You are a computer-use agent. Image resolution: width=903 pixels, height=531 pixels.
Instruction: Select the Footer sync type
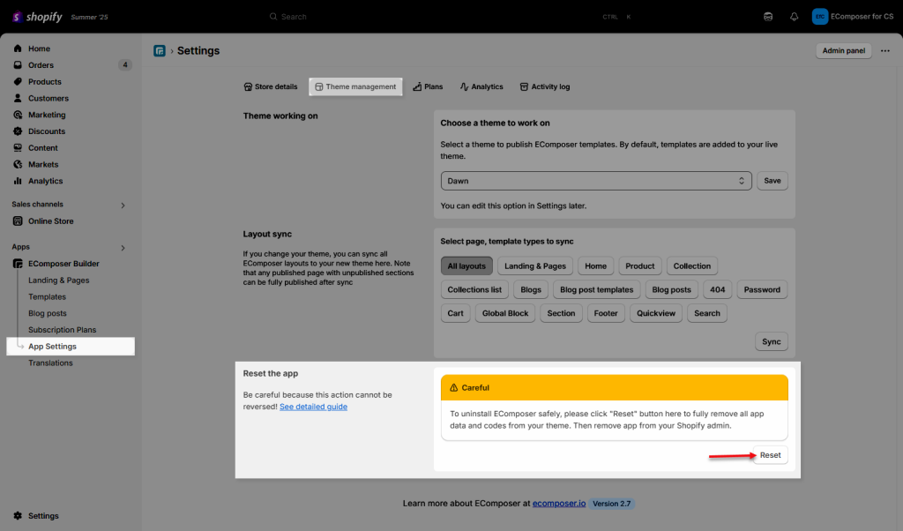point(606,313)
